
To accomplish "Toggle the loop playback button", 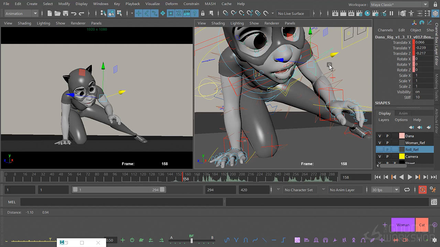I will (x=407, y=190).
